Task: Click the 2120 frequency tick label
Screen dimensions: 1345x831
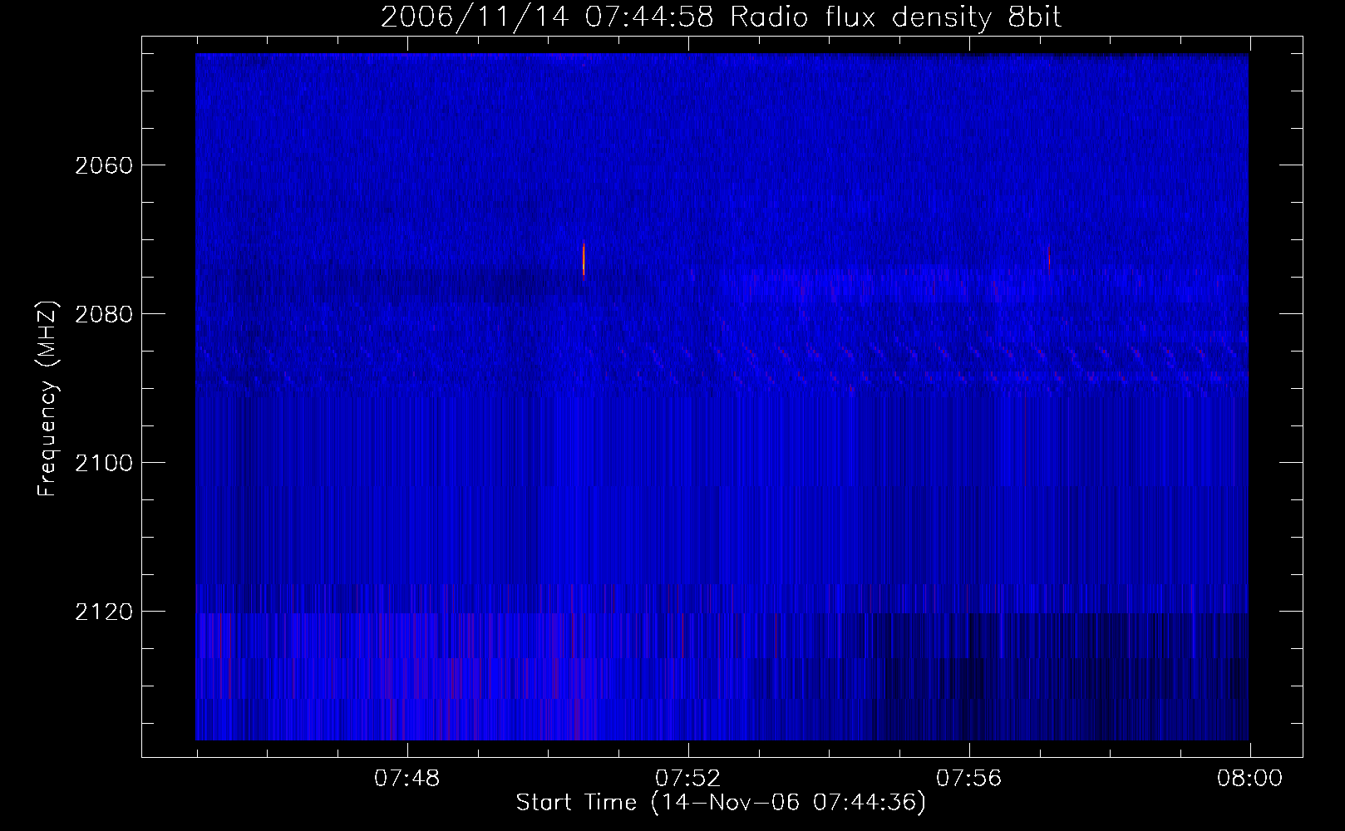Action: tap(104, 612)
